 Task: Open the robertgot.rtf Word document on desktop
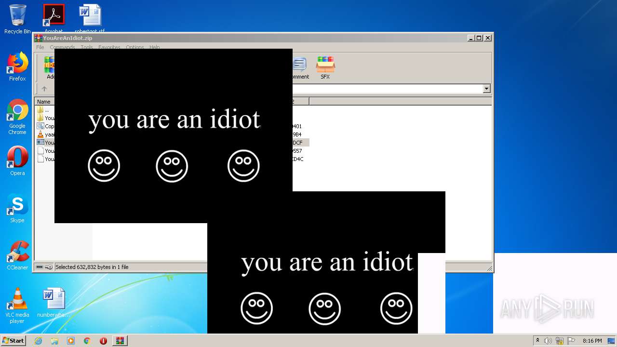click(90, 18)
